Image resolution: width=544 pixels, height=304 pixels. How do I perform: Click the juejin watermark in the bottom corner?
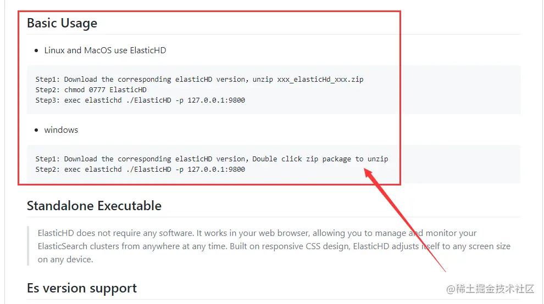pyautogui.click(x=490, y=289)
